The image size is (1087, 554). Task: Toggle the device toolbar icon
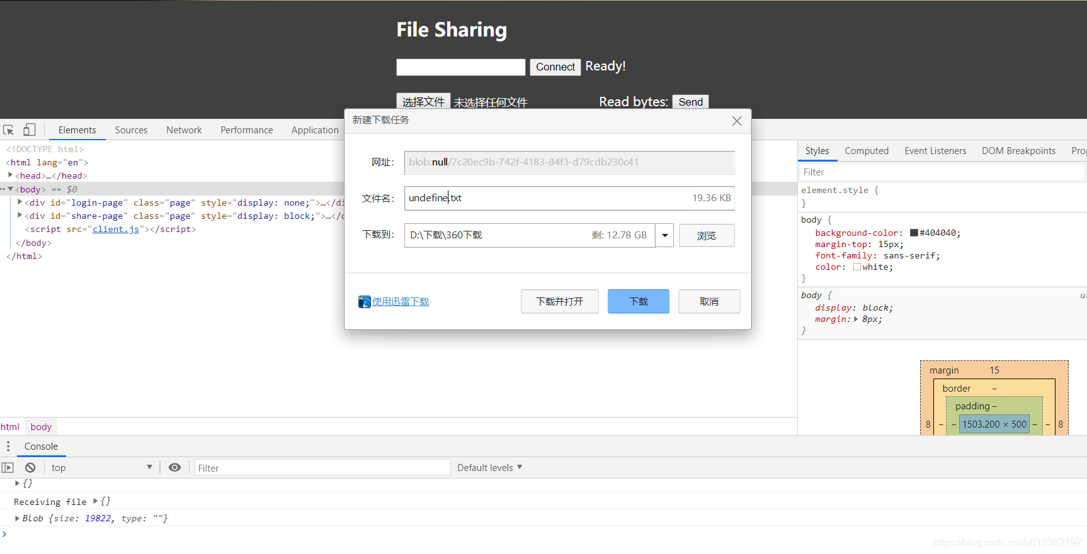coord(30,130)
